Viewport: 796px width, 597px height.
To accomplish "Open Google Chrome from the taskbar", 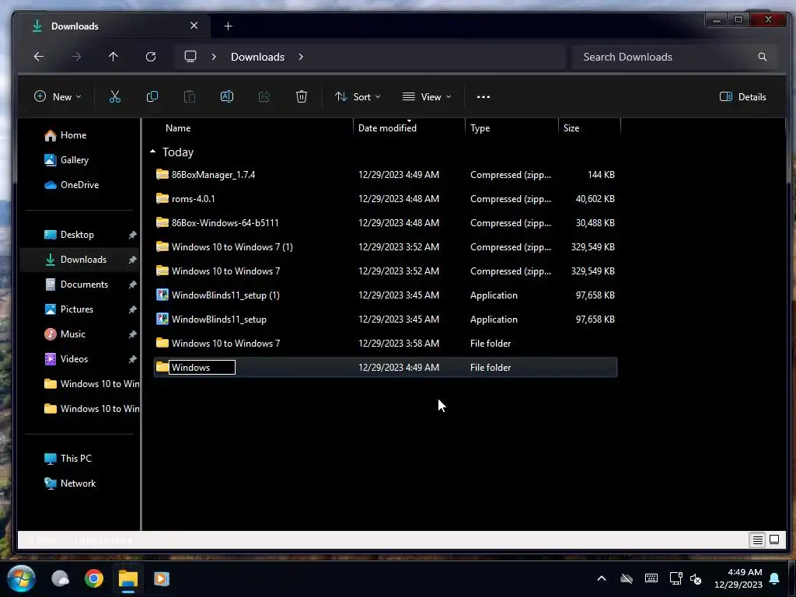I will (x=94, y=578).
